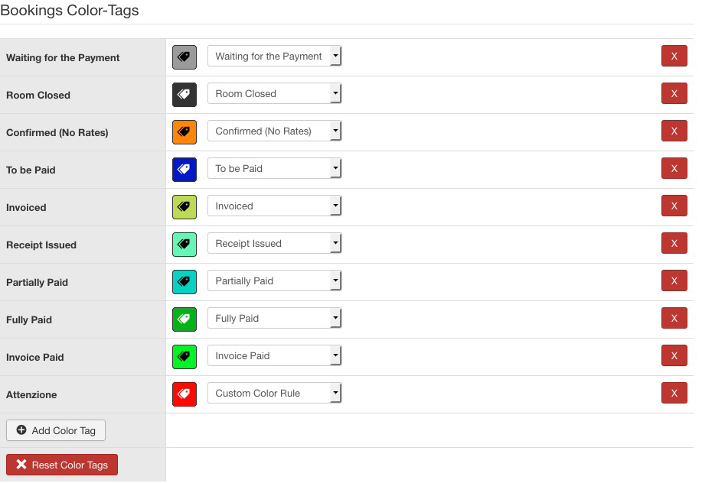Pick the red color swatch for Attenzione

[184, 394]
